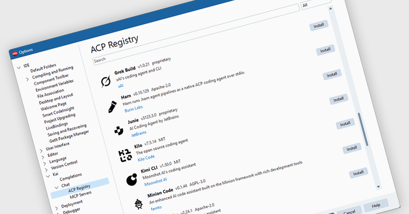This screenshot has width=409, height=214.
Task: Click the Cancel button
Action: [349, 212]
